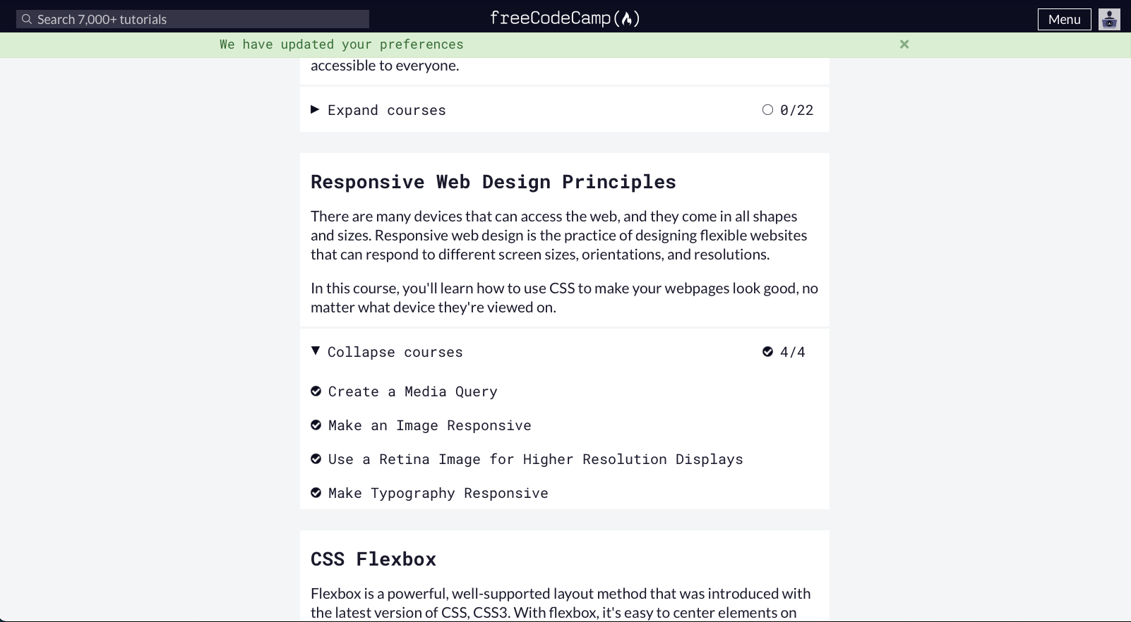Viewport: 1131px width, 622px height.
Task: Click the freeCodeCamp flame logo
Action: [x=626, y=19]
